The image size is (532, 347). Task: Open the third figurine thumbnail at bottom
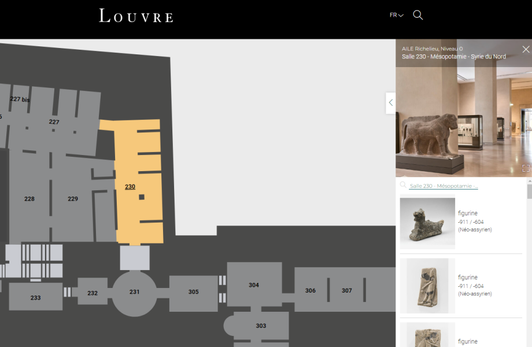pyautogui.click(x=427, y=335)
